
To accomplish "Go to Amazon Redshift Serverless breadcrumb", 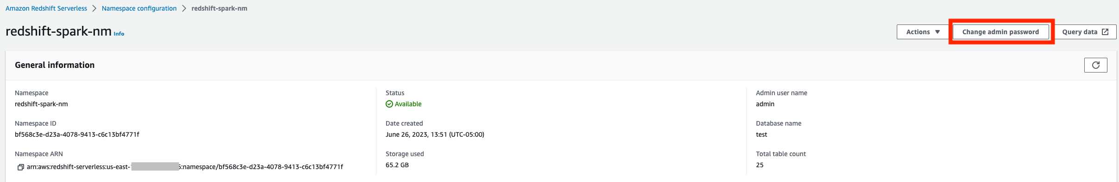I will pyautogui.click(x=46, y=8).
